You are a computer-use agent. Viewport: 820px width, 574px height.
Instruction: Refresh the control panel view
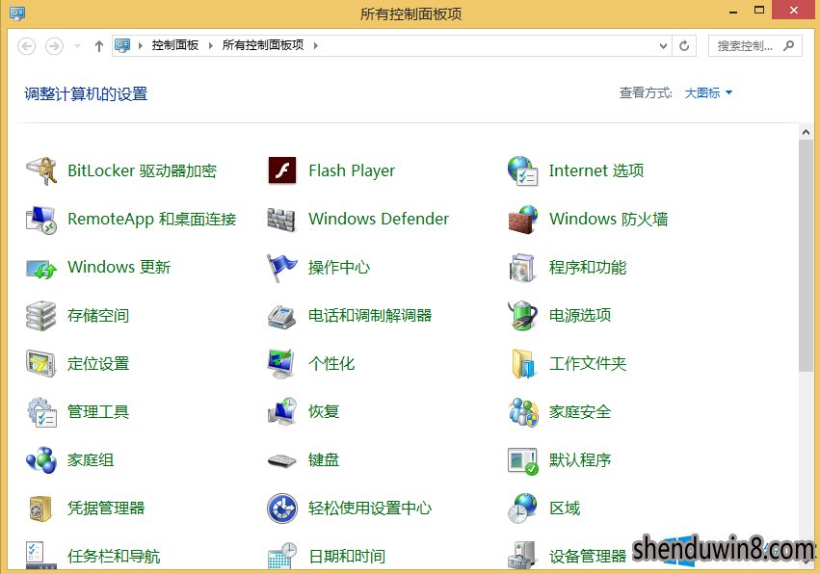[x=684, y=46]
